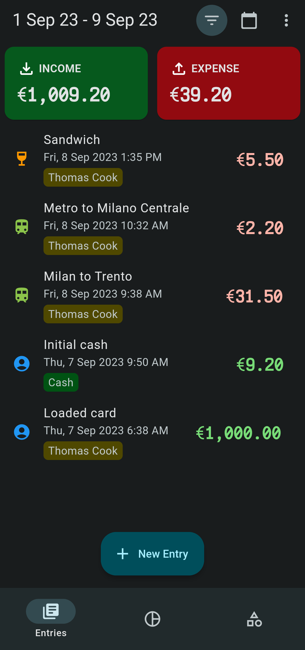Open the Metro to Milano Centrale entry
Screen dimensions: 305x650
pyautogui.click(x=116, y=208)
